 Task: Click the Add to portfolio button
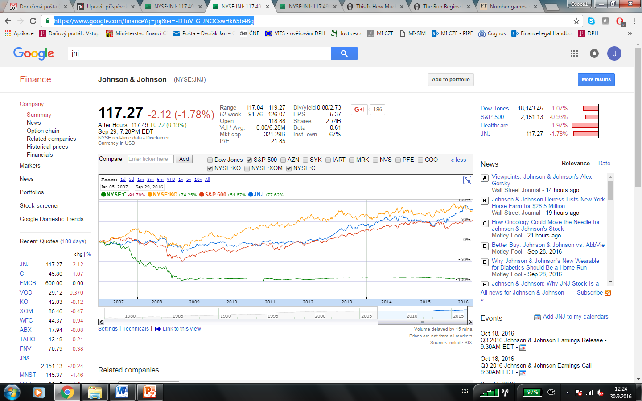pos(451,80)
